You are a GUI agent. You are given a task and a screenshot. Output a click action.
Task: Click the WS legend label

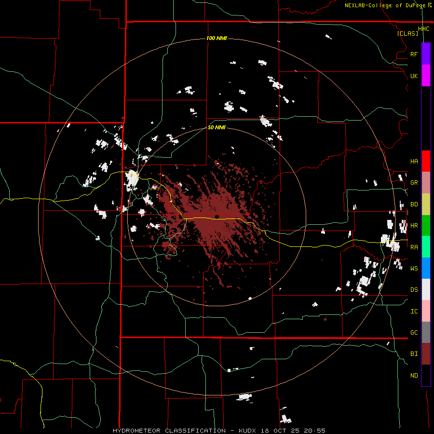(414, 269)
